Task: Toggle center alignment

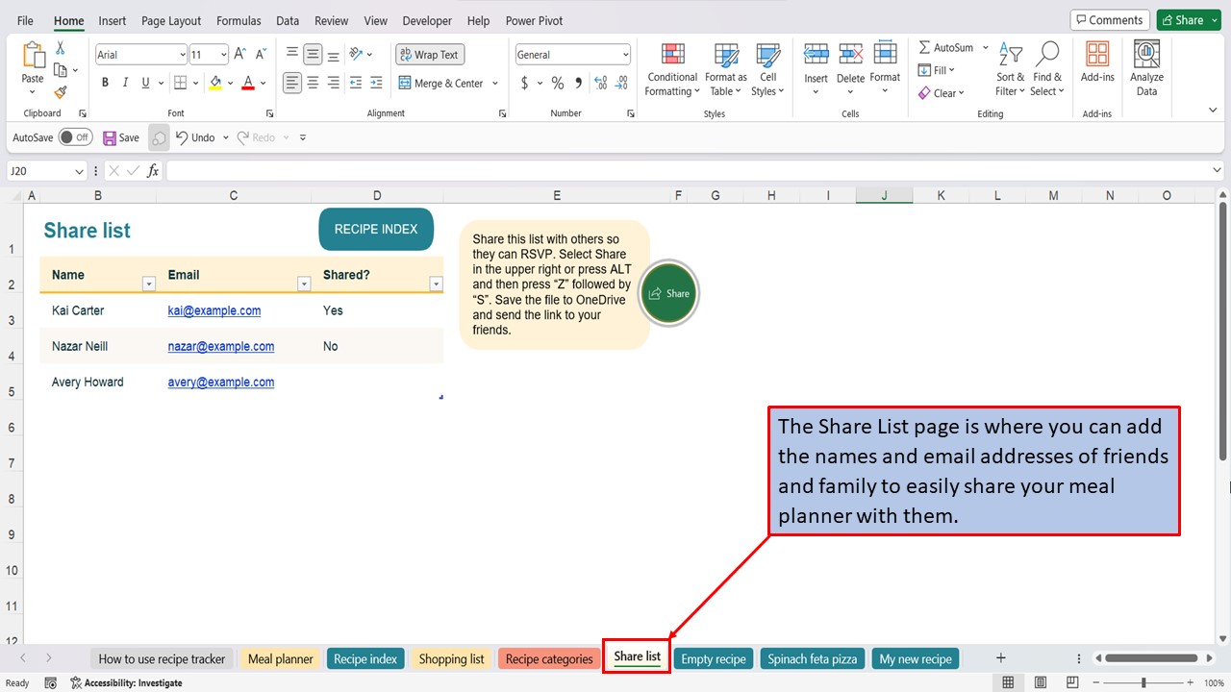Action: [x=313, y=83]
